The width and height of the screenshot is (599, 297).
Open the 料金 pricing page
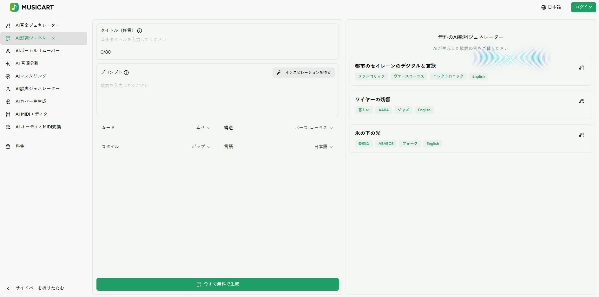pyautogui.click(x=20, y=146)
